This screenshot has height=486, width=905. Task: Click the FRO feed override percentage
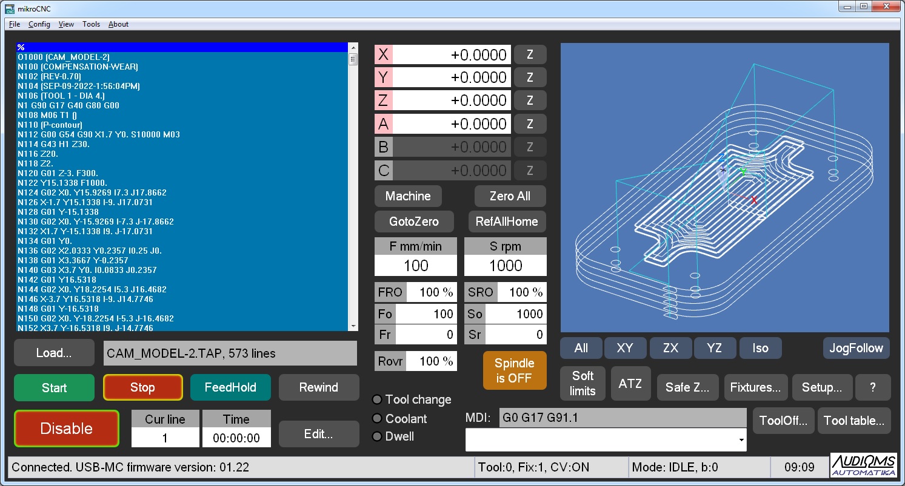point(430,292)
